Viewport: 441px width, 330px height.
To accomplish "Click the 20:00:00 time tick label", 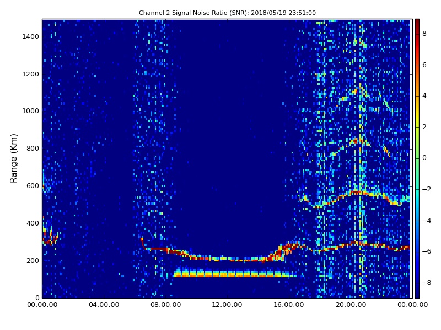I will [x=351, y=305].
